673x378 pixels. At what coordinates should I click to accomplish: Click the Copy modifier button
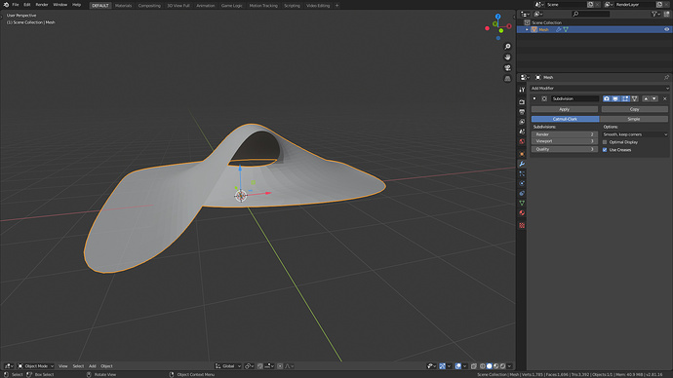(634, 109)
